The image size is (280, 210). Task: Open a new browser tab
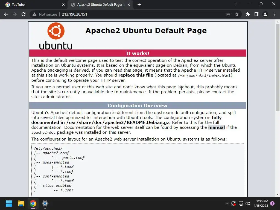click(x=139, y=5)
